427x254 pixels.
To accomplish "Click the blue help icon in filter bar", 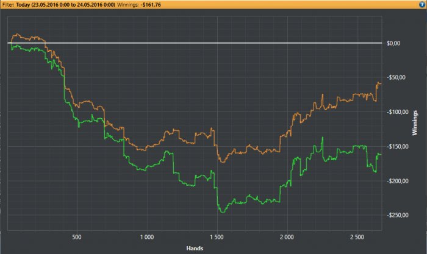I will tap(422, 5).
